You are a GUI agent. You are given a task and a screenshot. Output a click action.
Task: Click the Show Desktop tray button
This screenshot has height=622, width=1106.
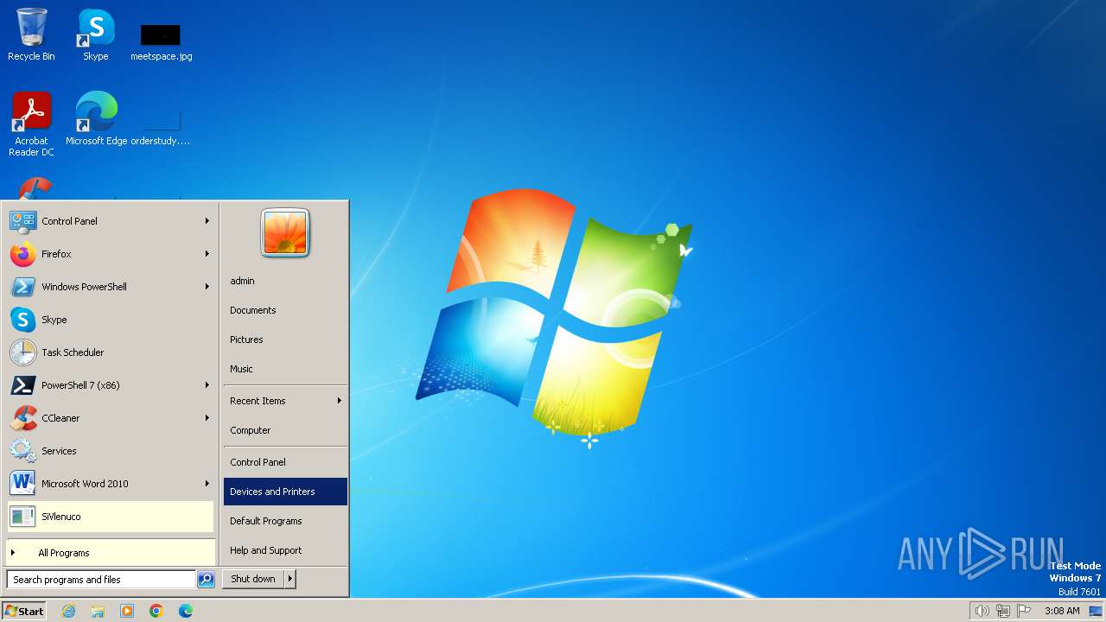click(1096, 611)
